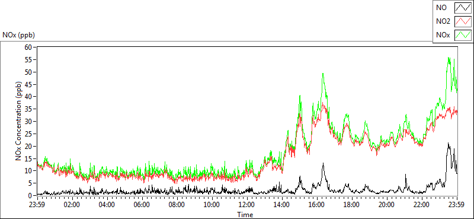
Task: Click the 25 y-axis tick label
Action: pyautogui.click(x=28, y=134)
